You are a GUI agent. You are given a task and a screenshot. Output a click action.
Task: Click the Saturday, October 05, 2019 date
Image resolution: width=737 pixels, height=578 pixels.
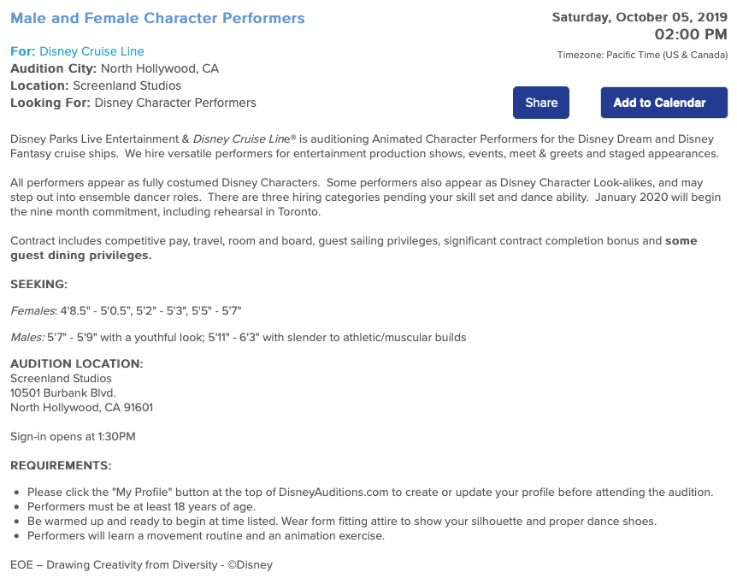click(640, 17)
